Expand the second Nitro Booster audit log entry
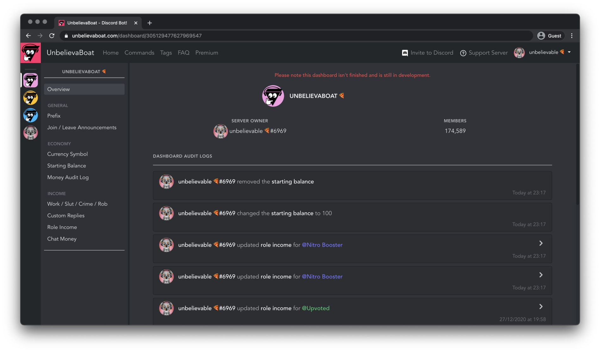This screenshot has width=600, height=352. click(x=541, y=275)
